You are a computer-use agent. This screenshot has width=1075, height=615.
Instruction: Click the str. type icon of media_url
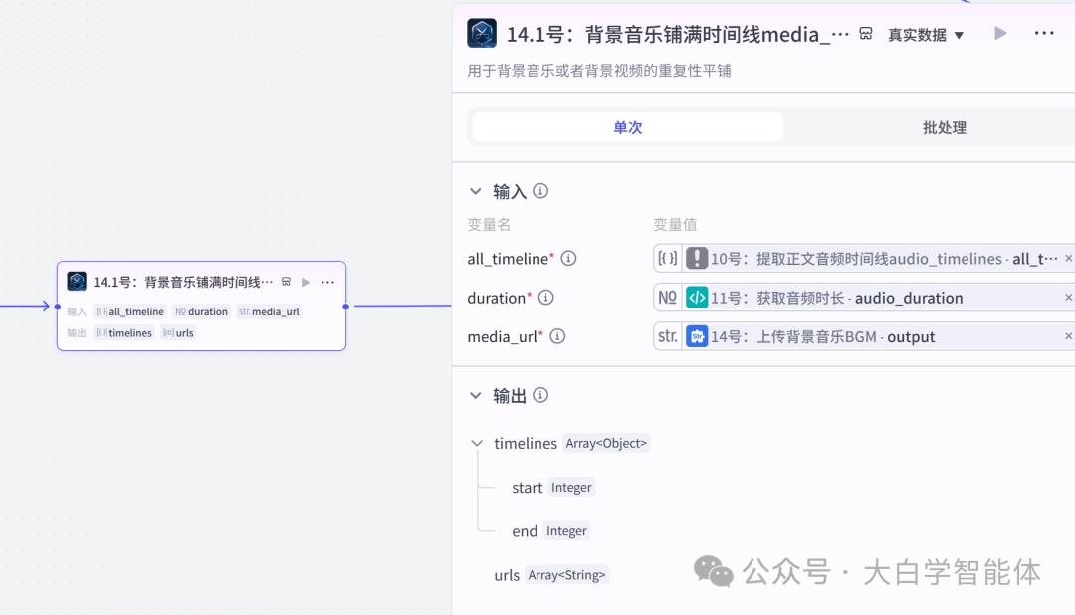[667, 336]
